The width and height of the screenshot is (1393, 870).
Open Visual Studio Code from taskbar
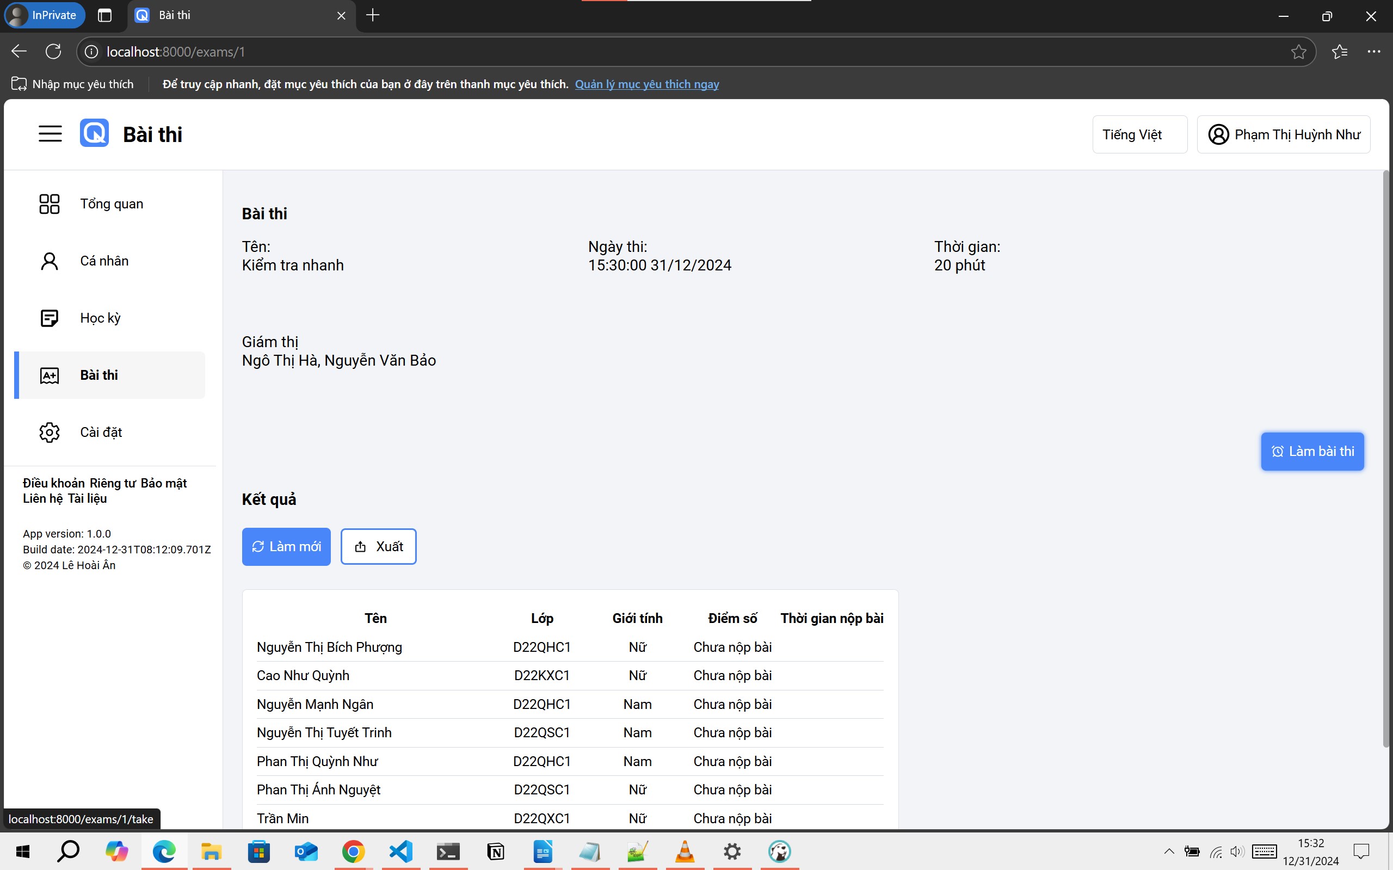click(400, 851)
